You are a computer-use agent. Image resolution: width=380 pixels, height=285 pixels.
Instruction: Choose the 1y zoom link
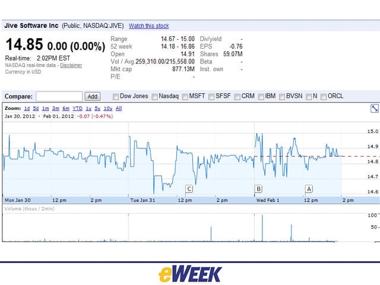coord(88,108)
